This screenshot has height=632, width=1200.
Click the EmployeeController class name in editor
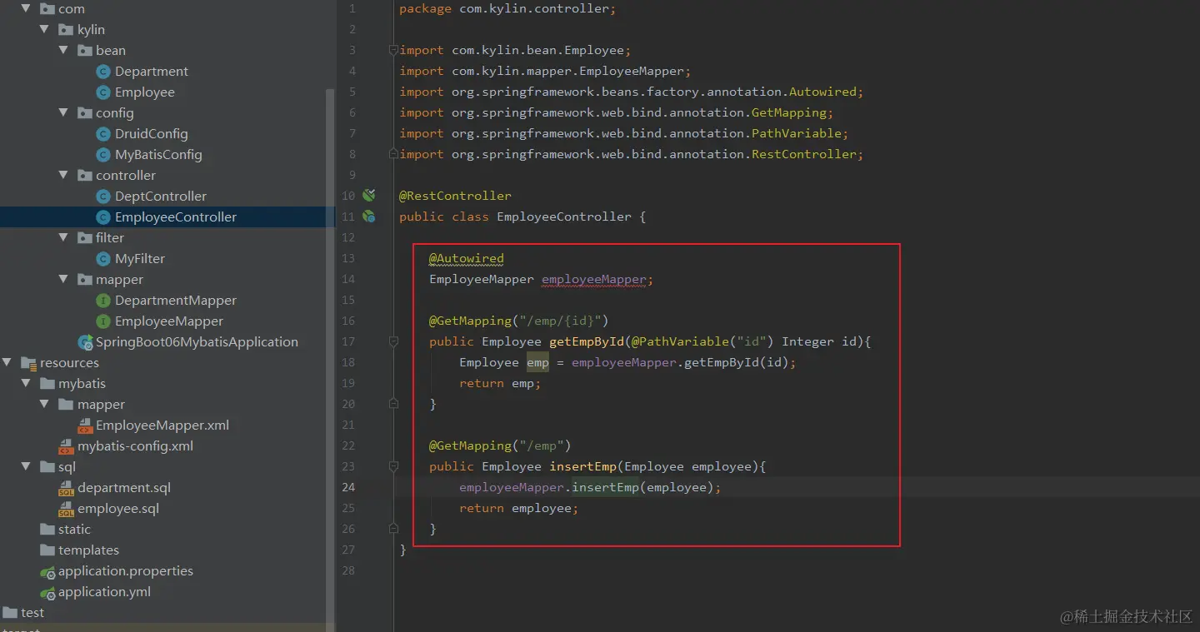click(564, 216)
